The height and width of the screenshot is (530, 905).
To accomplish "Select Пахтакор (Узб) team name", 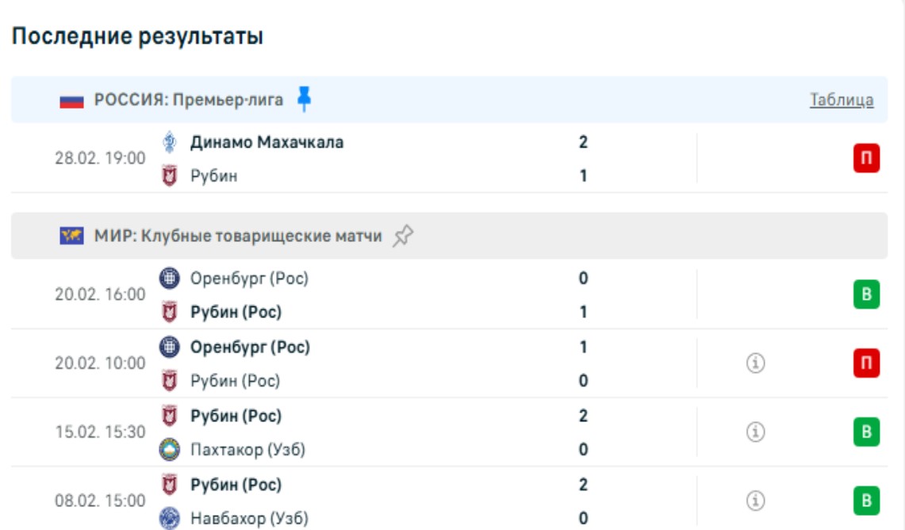I will (247, 450).
